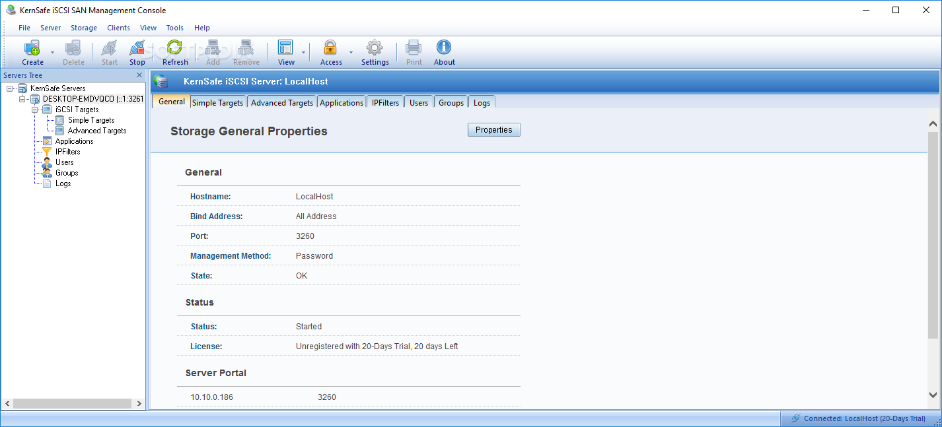
Task: Collapse the KernSafe Servers tree node
Action: (10, 88)
